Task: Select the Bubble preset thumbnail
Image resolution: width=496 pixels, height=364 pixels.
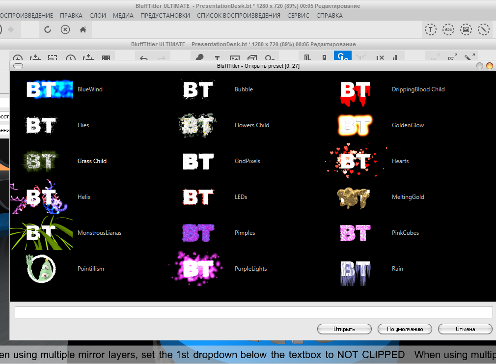Action: coord(198,89)
